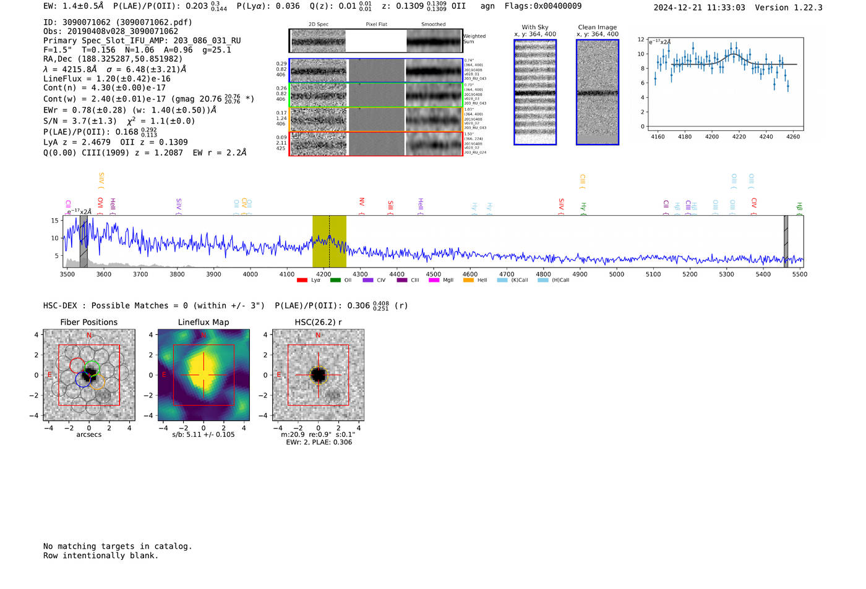Click the Cont(w) gmag 20.76 line
This screenshot has height=589, width=866.
coord(148,98)
